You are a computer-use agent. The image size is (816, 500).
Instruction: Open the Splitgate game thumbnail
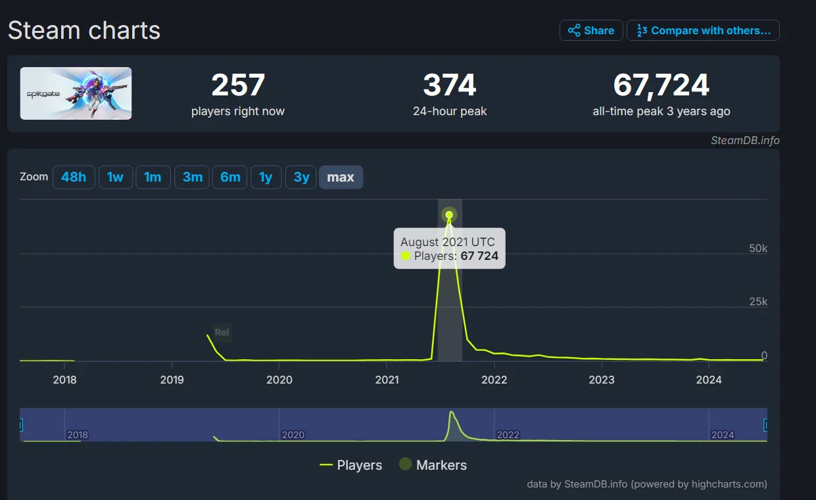click(76, 93)
